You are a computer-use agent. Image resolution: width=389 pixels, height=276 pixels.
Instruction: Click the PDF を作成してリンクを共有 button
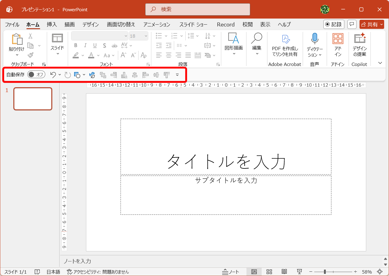pos(284,45)
